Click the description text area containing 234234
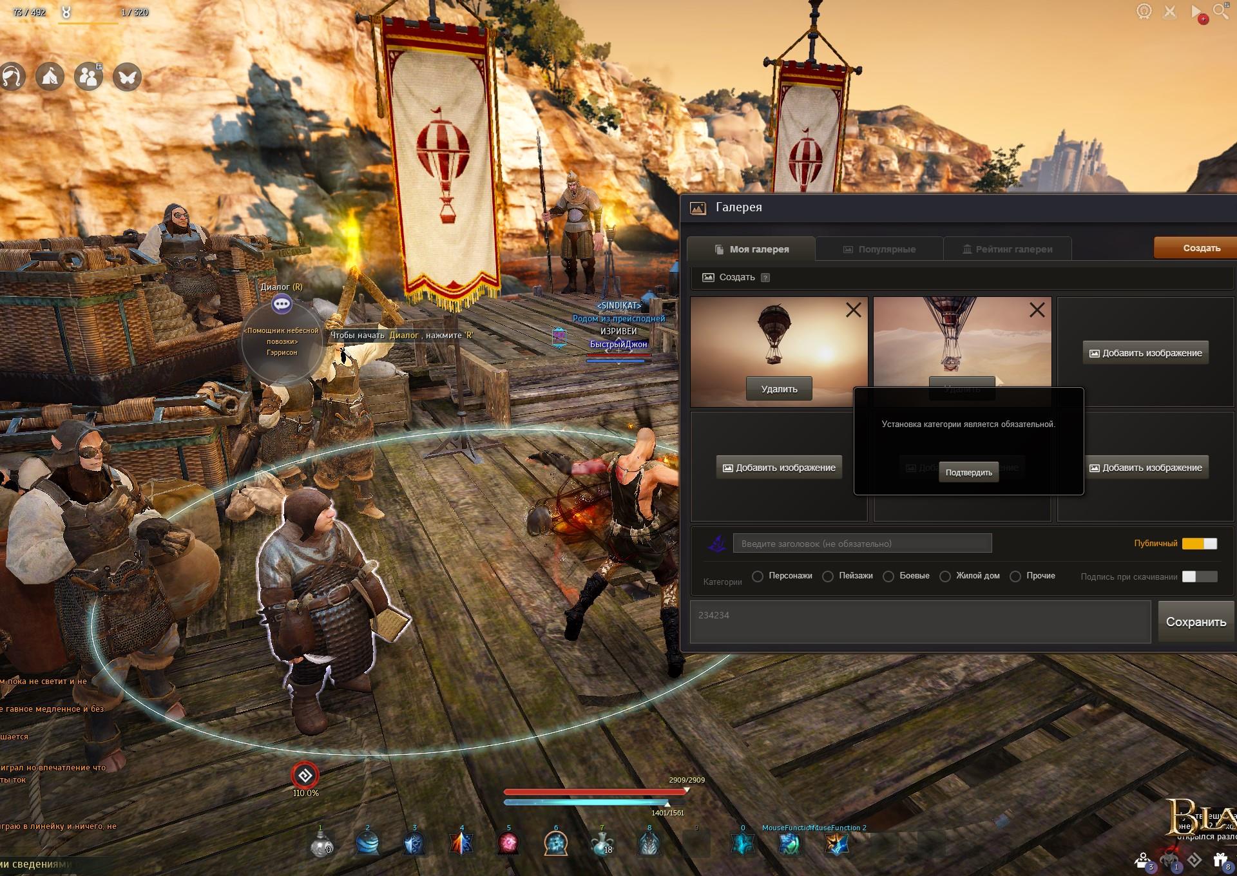 920,622
